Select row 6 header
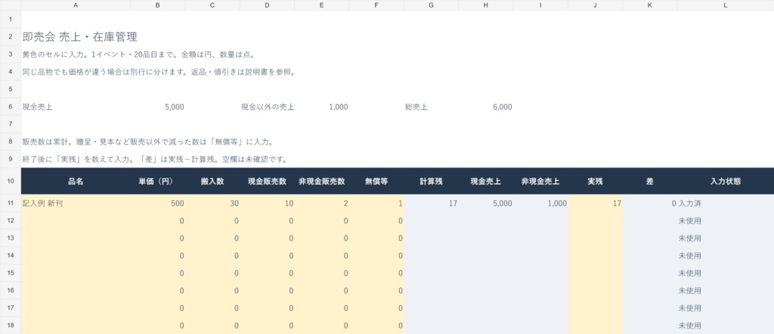Image resolution: width=774 pixels, height=334 pixels. click(x=11, y=107)
